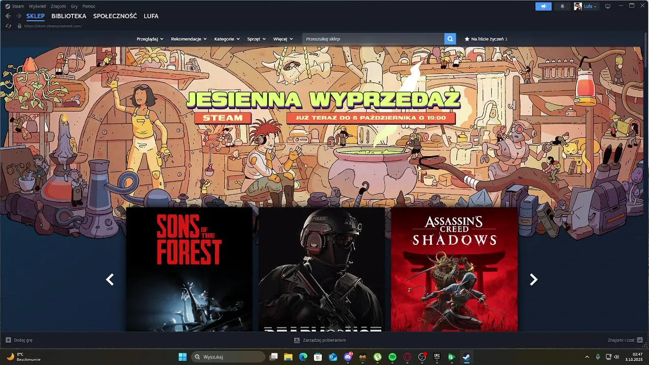Click the blue megaphone announcements button

[x=543, y=6]
